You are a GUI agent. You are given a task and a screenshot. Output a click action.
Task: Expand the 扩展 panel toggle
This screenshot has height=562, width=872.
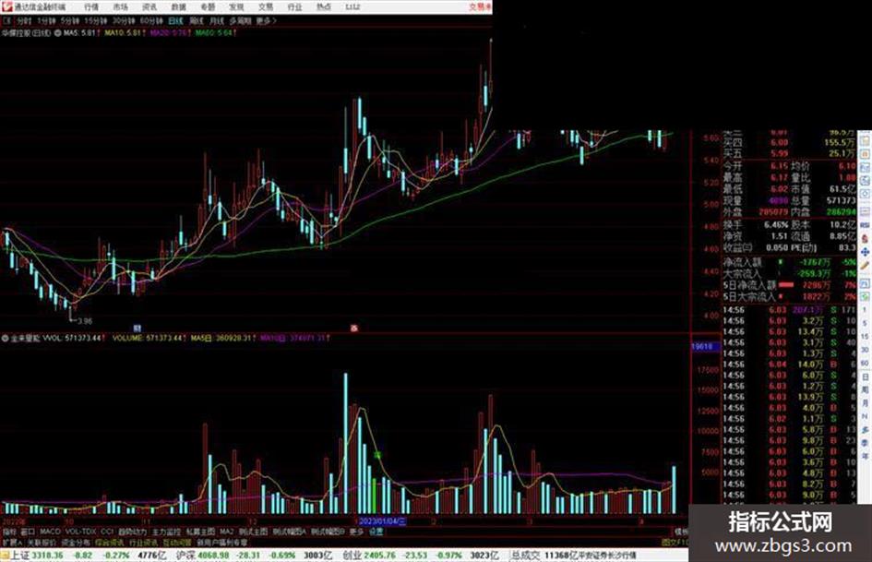(12, 543)
